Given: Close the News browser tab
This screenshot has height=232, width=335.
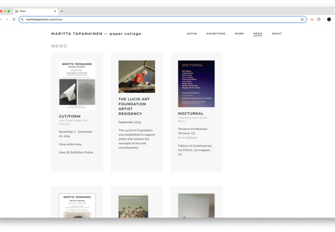Looking at the screenshot, I should click(x=54, y=11).
